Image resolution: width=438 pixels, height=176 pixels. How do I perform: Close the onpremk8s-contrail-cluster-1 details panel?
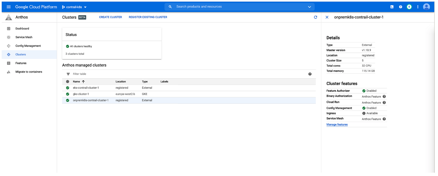click(x=327, y=17)
